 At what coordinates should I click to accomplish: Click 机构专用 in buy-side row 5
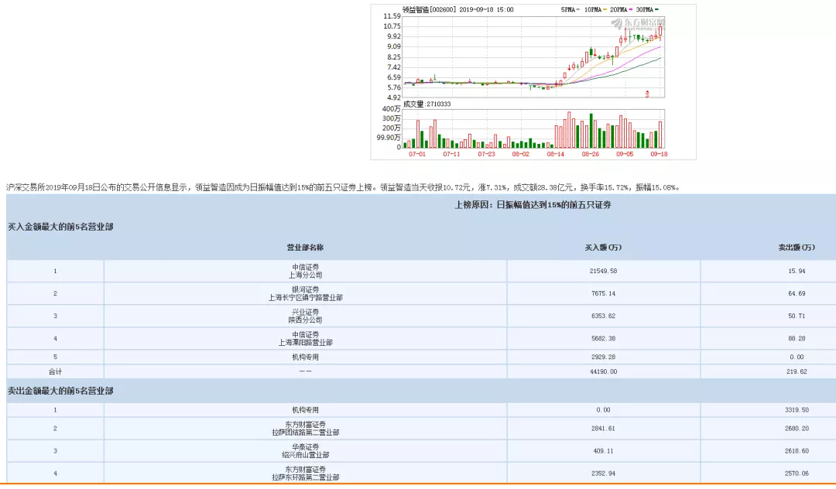coord(305,357)
